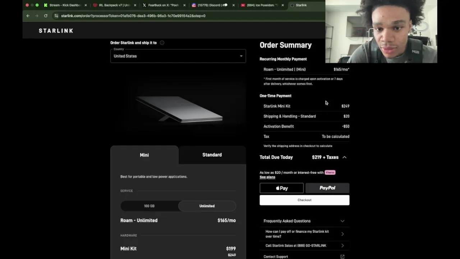Choose the Standard hardware tab
The width and height of the screenshot is (460, 259).
tap(212, 155)
